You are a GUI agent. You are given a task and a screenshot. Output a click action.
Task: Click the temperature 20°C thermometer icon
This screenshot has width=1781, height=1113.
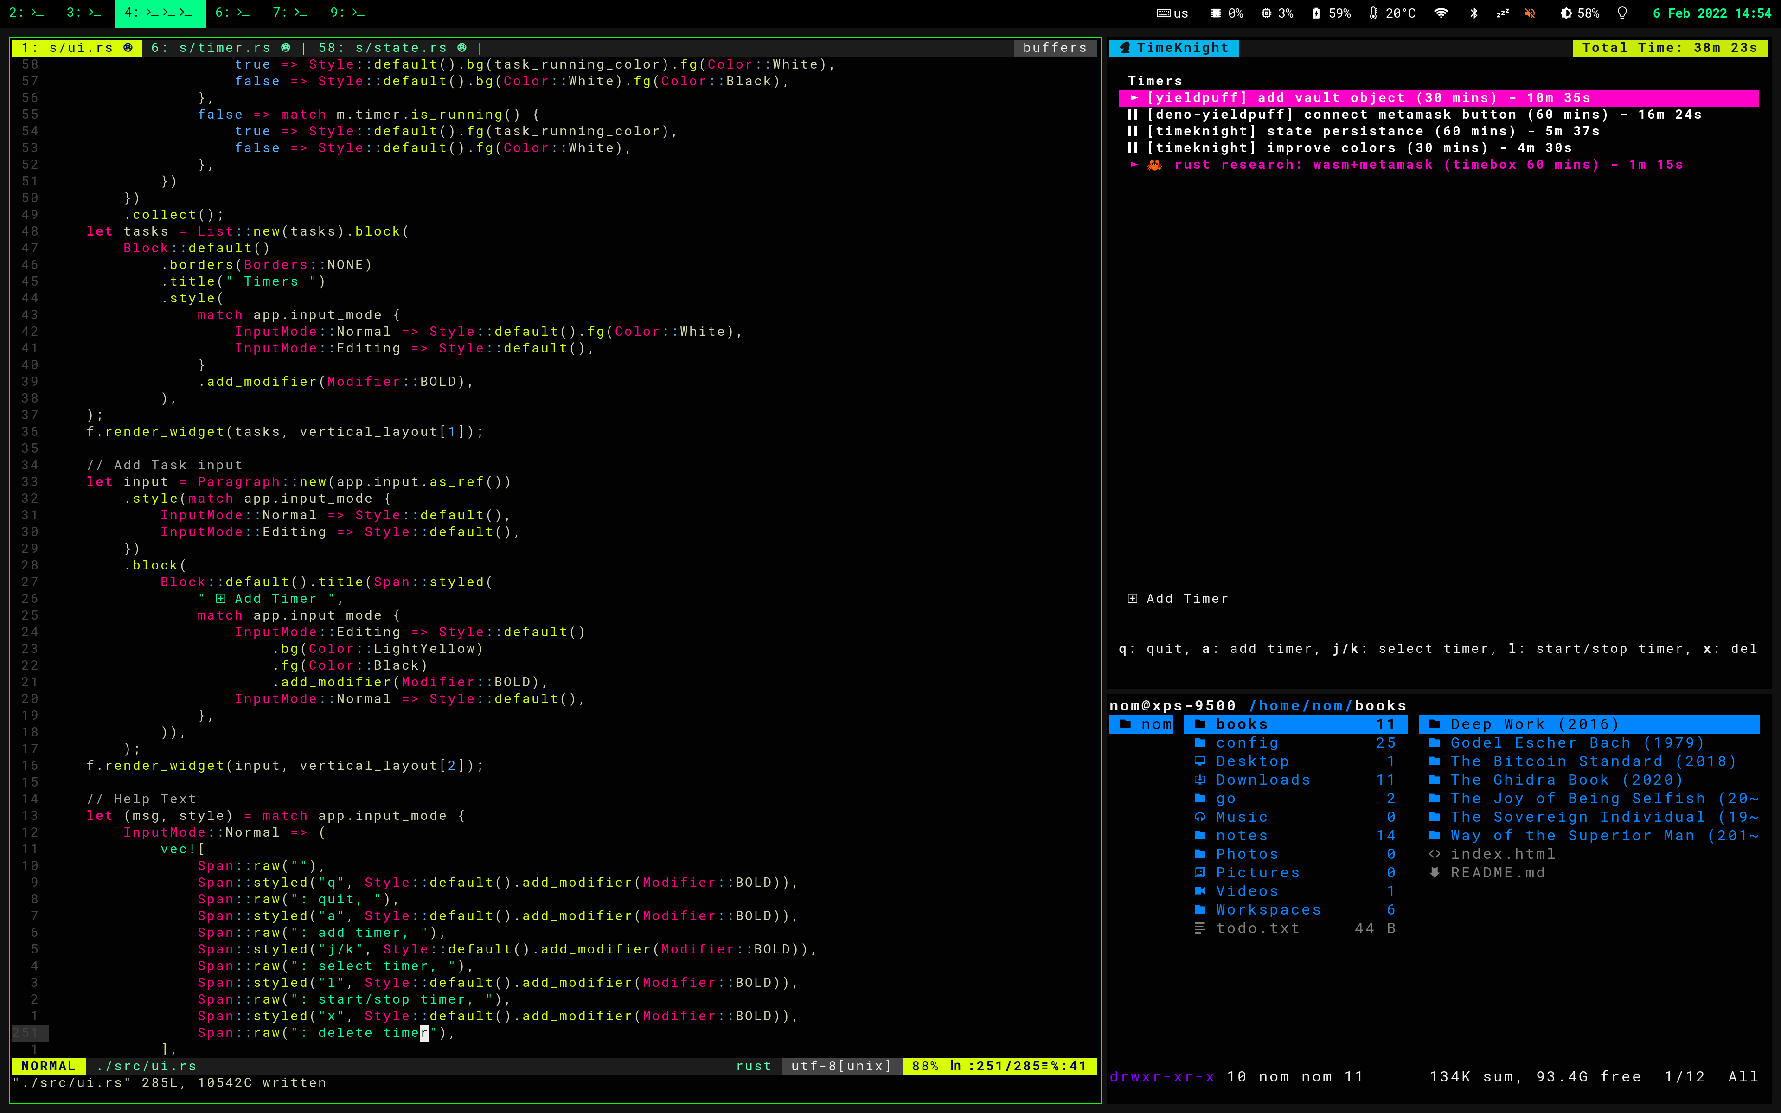[x=1373, y=13]
